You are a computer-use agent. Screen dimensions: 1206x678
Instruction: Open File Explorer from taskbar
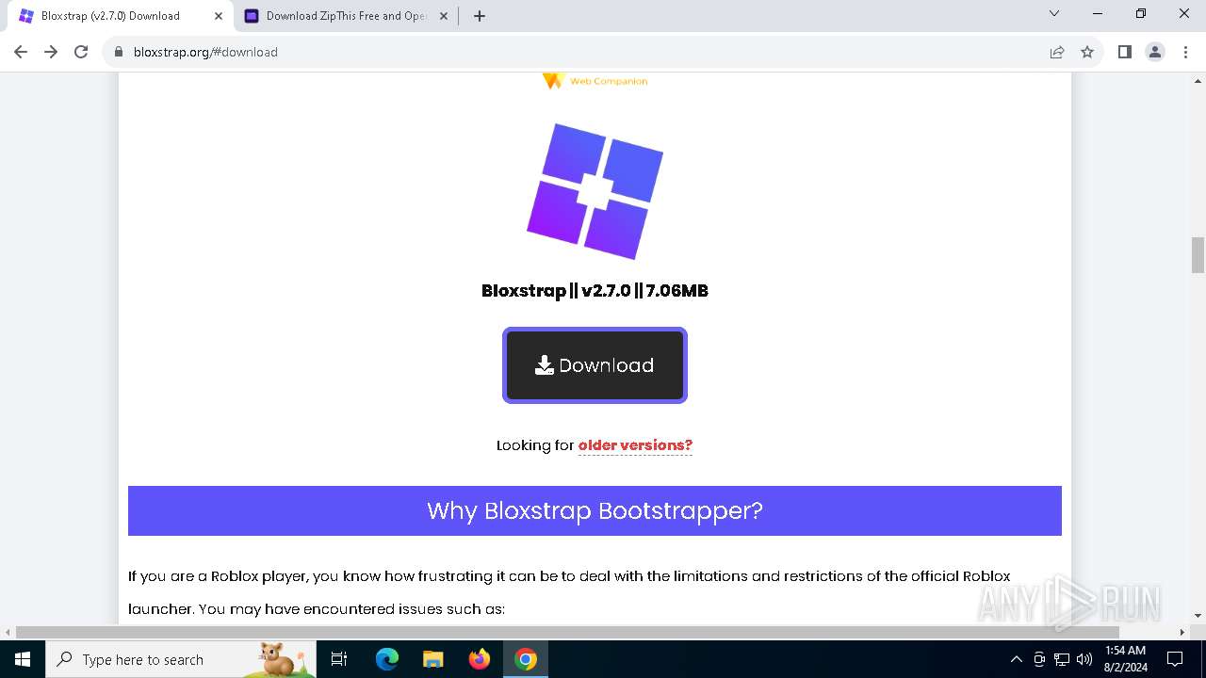(x=432, y=659)
